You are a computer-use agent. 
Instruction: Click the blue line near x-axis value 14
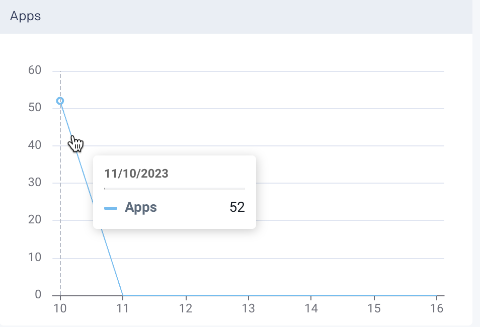click(311, 294)
